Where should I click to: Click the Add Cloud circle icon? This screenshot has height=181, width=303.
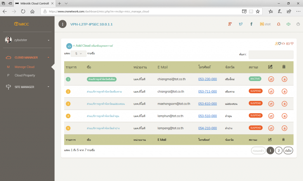(69, 46)
